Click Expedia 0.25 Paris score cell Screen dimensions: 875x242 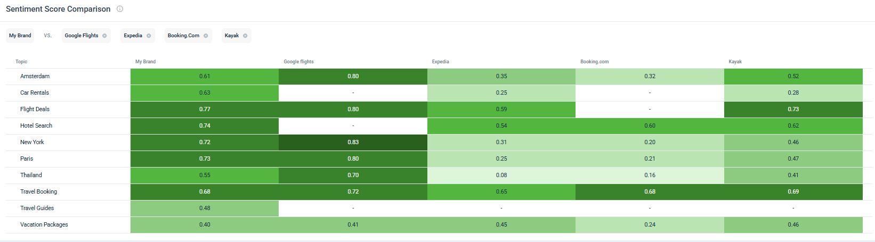[x=501, y=158]
